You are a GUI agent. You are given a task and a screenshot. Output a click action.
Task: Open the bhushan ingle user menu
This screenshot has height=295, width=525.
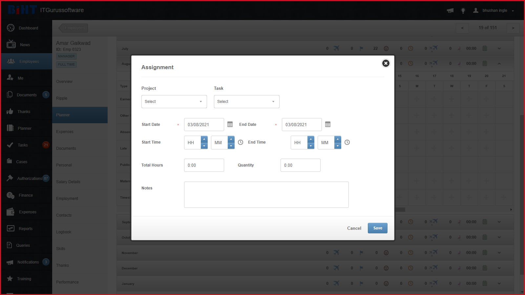[x=493, y=10]
